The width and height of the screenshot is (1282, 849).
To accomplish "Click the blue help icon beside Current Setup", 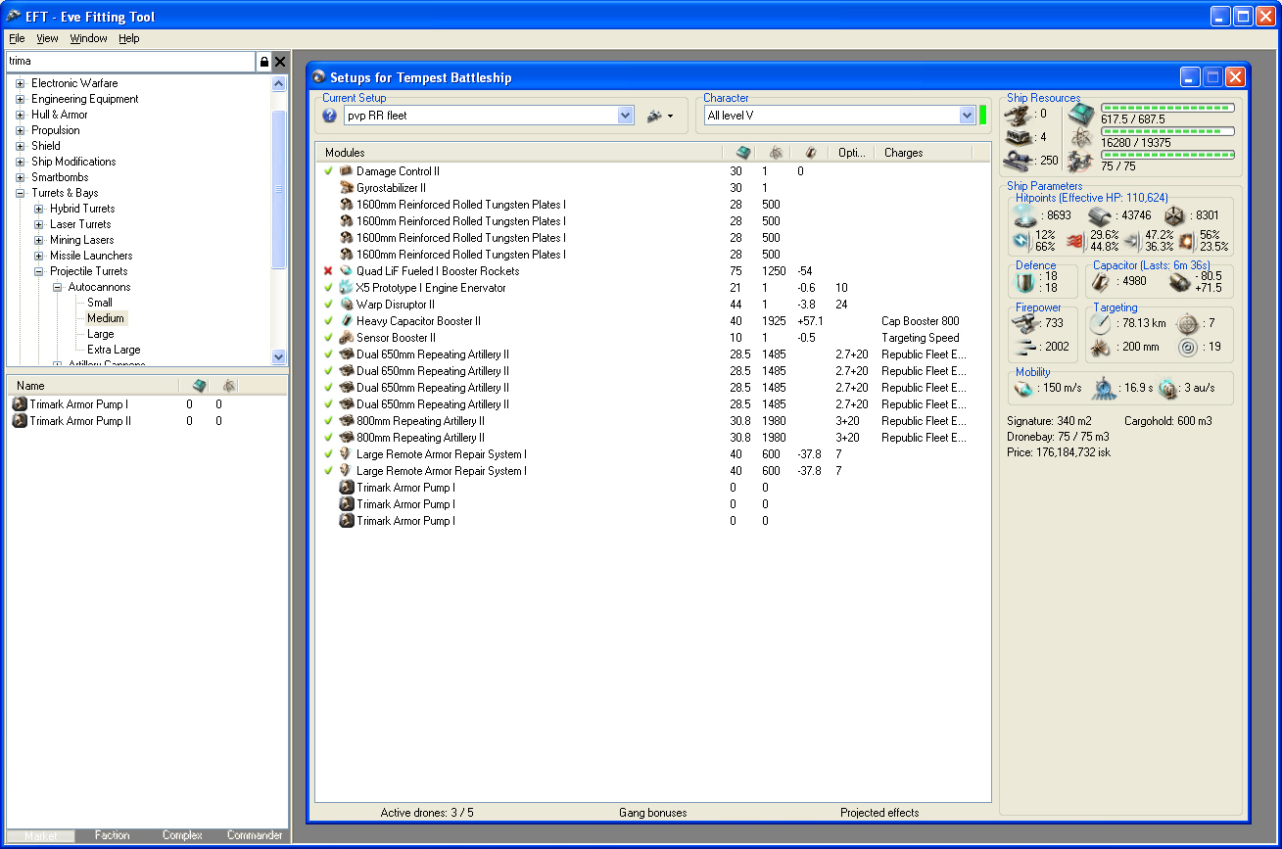I will click(x=329, y=116).
